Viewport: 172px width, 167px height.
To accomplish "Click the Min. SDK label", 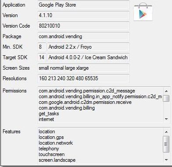I will click(x=13, y=47).
